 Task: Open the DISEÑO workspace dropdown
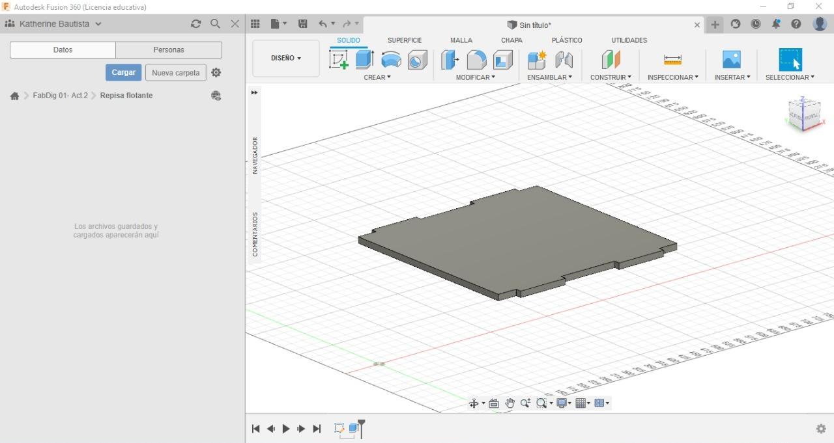(286, 58)
